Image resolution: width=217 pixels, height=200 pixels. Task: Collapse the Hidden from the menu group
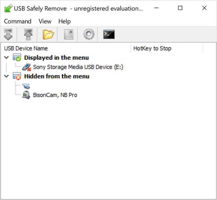(6, 76)
